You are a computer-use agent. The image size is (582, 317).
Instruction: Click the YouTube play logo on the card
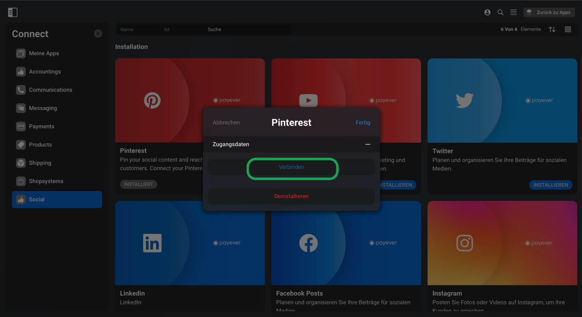pos(309,100)
